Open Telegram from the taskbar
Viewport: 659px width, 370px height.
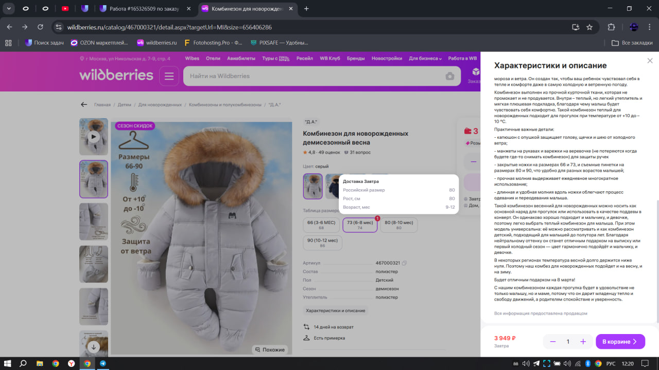(x=103, y=363)
